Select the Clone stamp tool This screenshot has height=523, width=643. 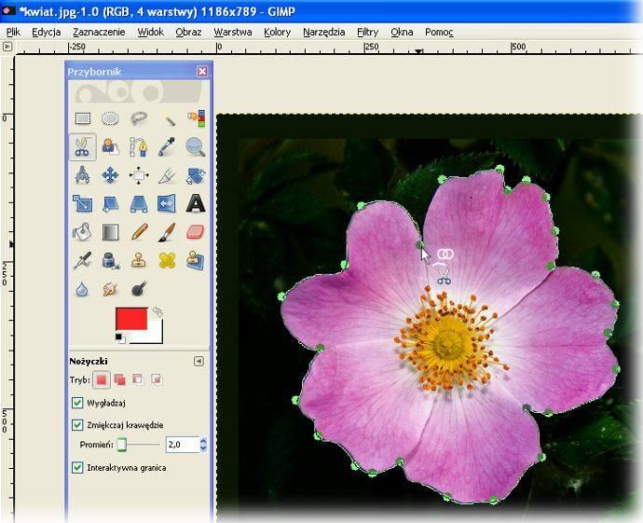139,260
